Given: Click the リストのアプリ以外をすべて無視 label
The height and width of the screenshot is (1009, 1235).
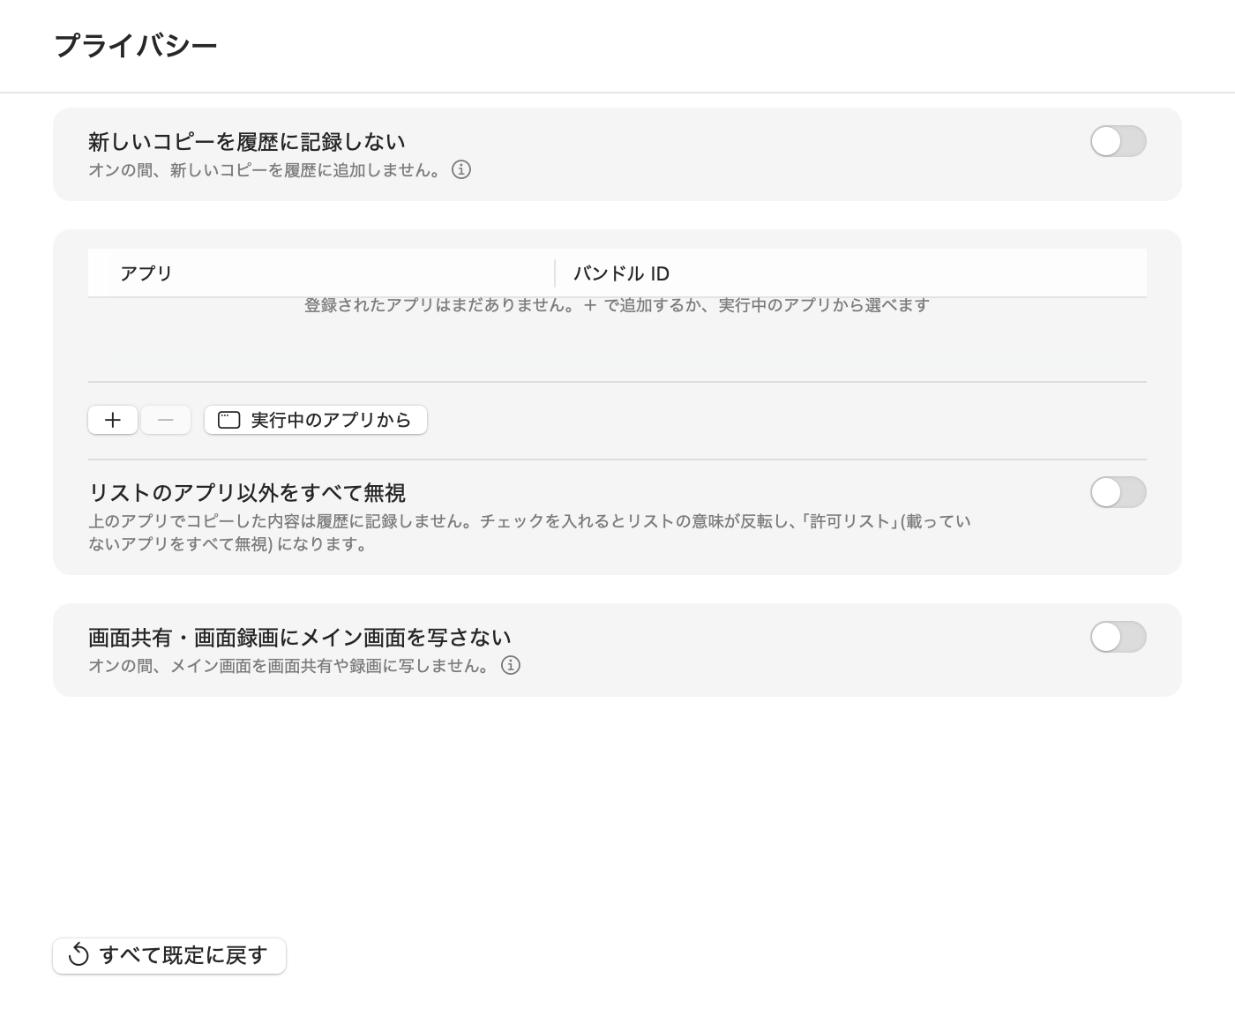Looking at the screenshot, I should (x=247, y=492).
